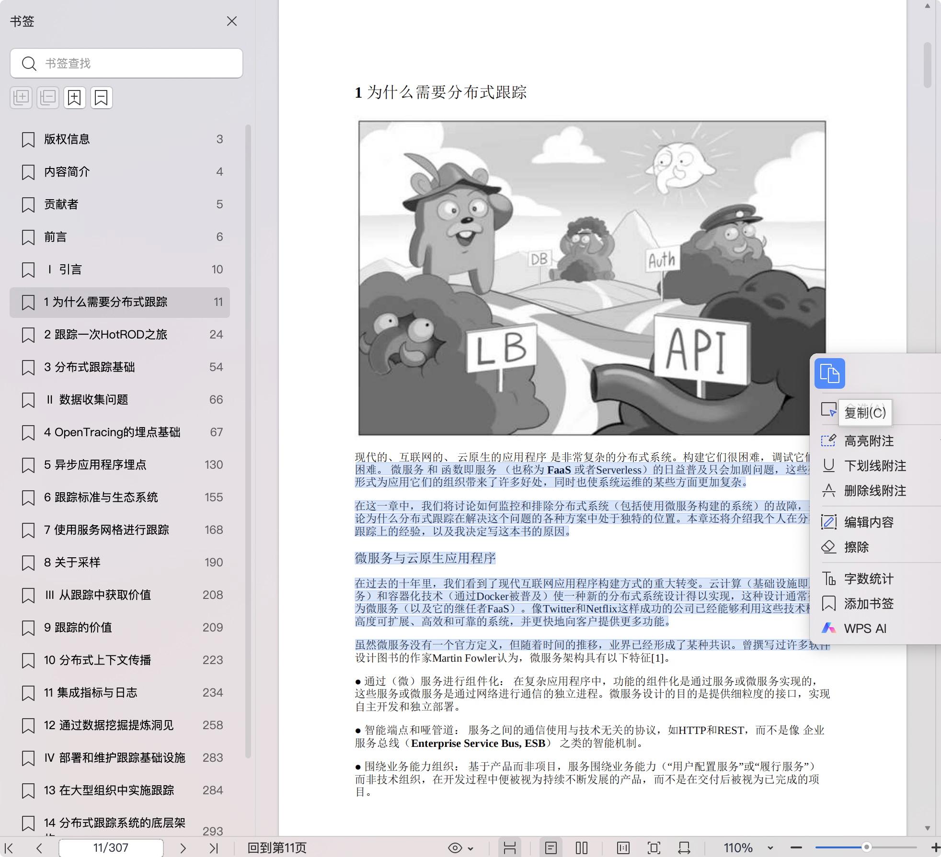
Task: Open bookmark 5 异步应用程序埋点
Action: pos(120,465)
